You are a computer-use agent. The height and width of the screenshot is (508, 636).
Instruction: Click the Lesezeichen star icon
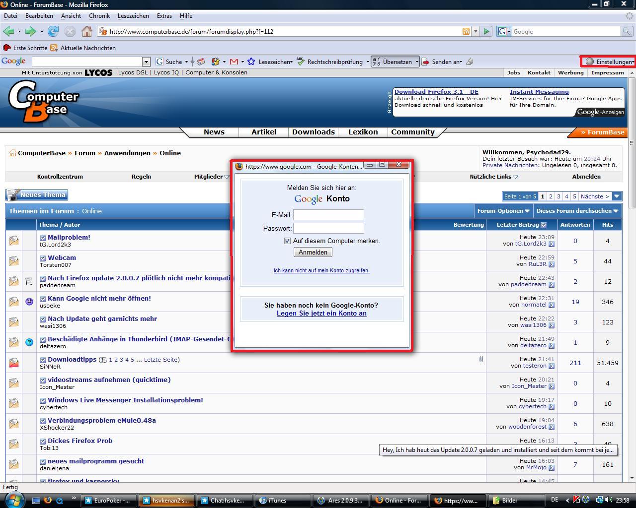coord(251,62)
